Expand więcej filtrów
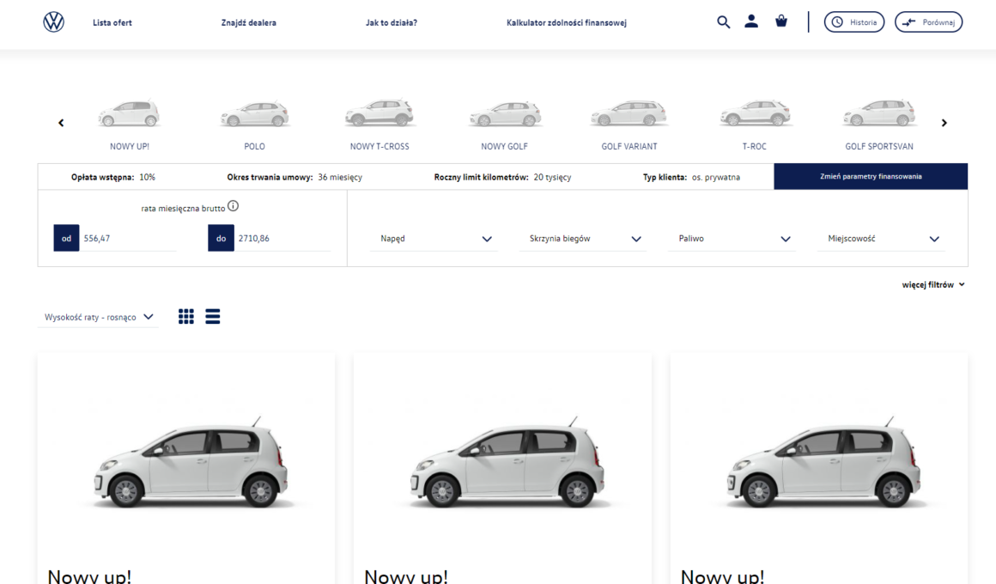 (x=933, y=284)
